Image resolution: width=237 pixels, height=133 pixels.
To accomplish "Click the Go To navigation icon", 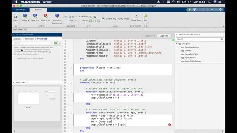I will (x=66, y=17).
